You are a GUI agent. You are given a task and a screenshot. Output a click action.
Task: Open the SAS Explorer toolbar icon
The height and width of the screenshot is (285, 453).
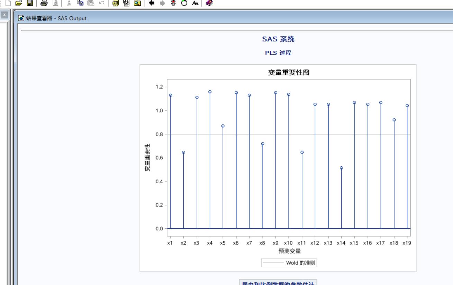(126, 3)
